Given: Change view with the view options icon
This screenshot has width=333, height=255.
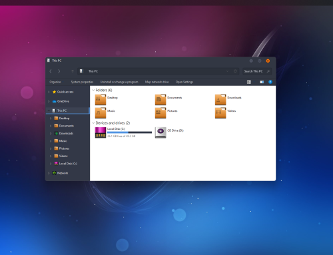Looking at the screenshot, I should (249, 82).
